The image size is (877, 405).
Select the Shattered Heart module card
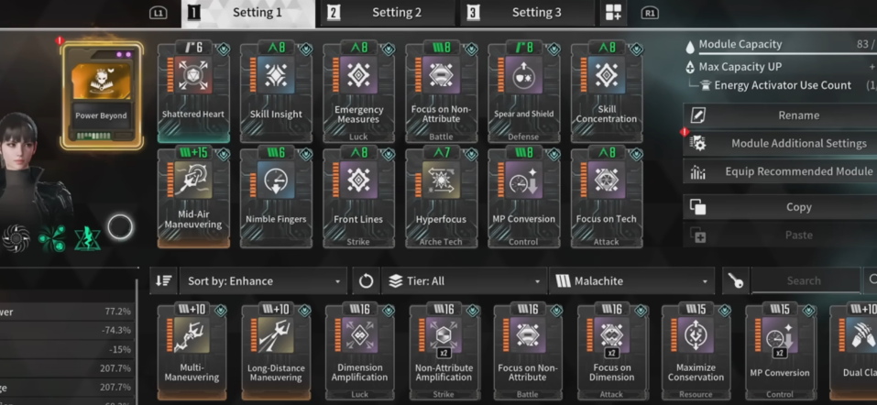(193, 93)
